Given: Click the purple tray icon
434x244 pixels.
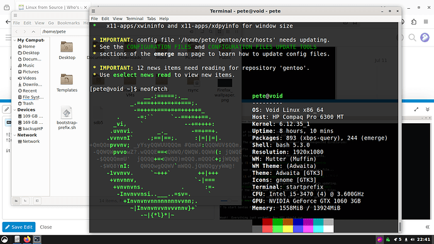Looking at the screenshot, I should tap(379, 240).
